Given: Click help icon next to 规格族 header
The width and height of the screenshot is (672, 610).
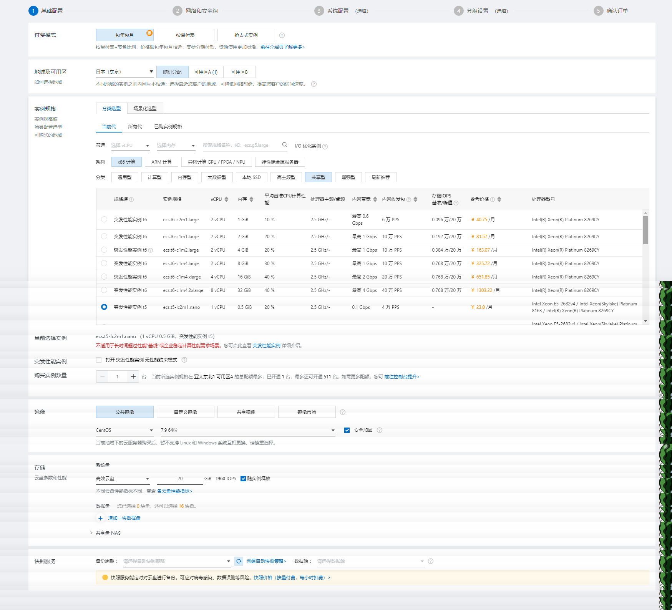Looking at the screenshot, I should [131, 199].
